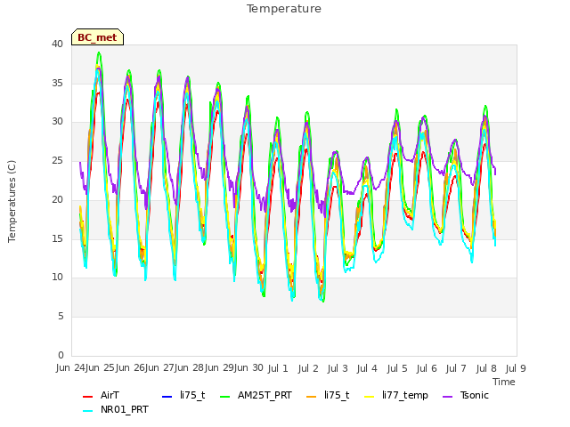Click the Jul 6 x-axis date label
The width and height of the screenshot is (570, 427).
(427, 368)
